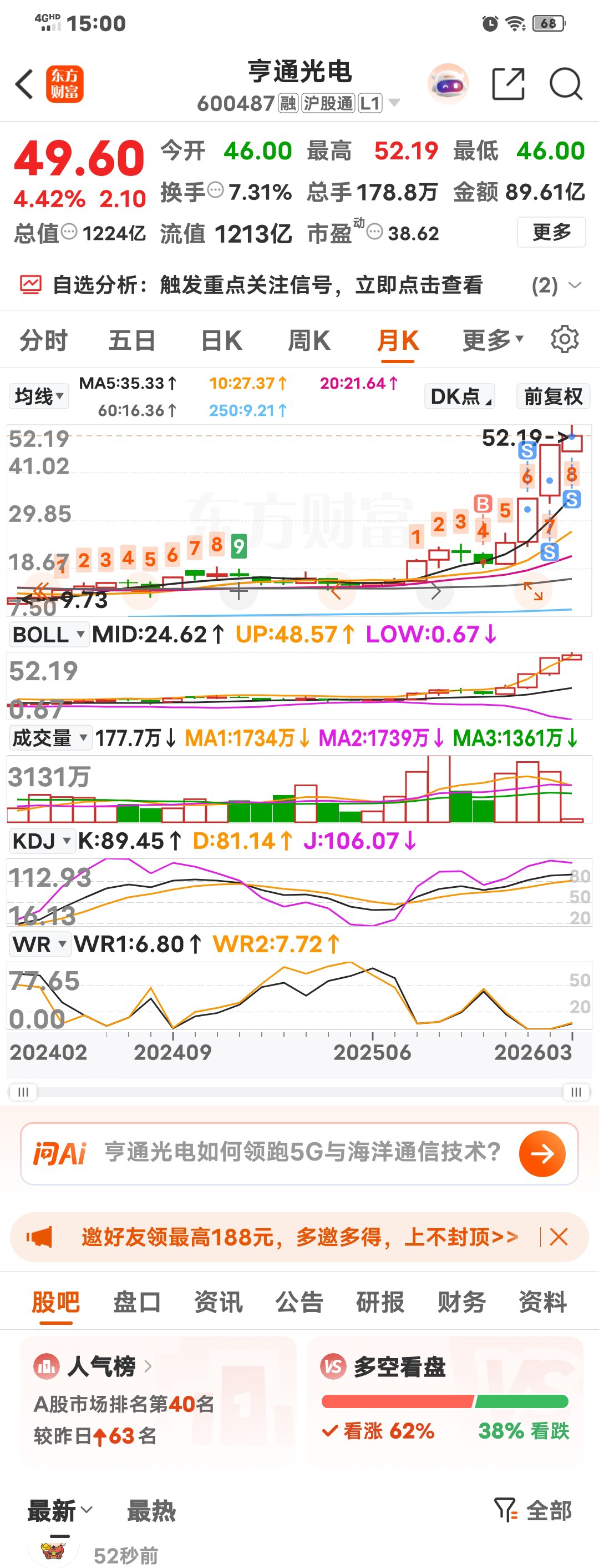Tap the back arrow icon
Image resolution: width=599 pixels, height=1568 pixels.
tap(24, 84)
